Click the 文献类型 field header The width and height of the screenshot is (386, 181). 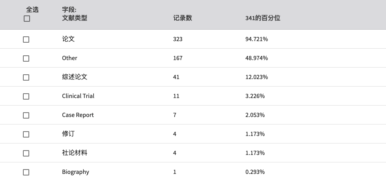click(75, 18)
